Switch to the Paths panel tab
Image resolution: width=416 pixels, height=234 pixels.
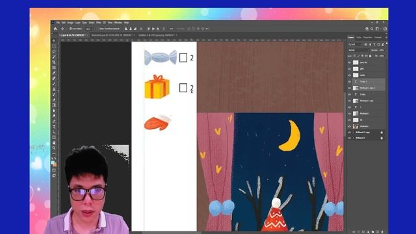(359, 38)
